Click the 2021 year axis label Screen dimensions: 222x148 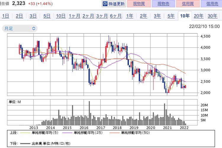pos(167,128)
